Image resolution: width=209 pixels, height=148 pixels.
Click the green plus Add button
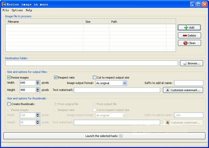tap(189, 27)
